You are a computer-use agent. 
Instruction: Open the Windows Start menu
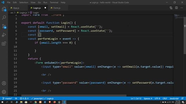[2, 102]
